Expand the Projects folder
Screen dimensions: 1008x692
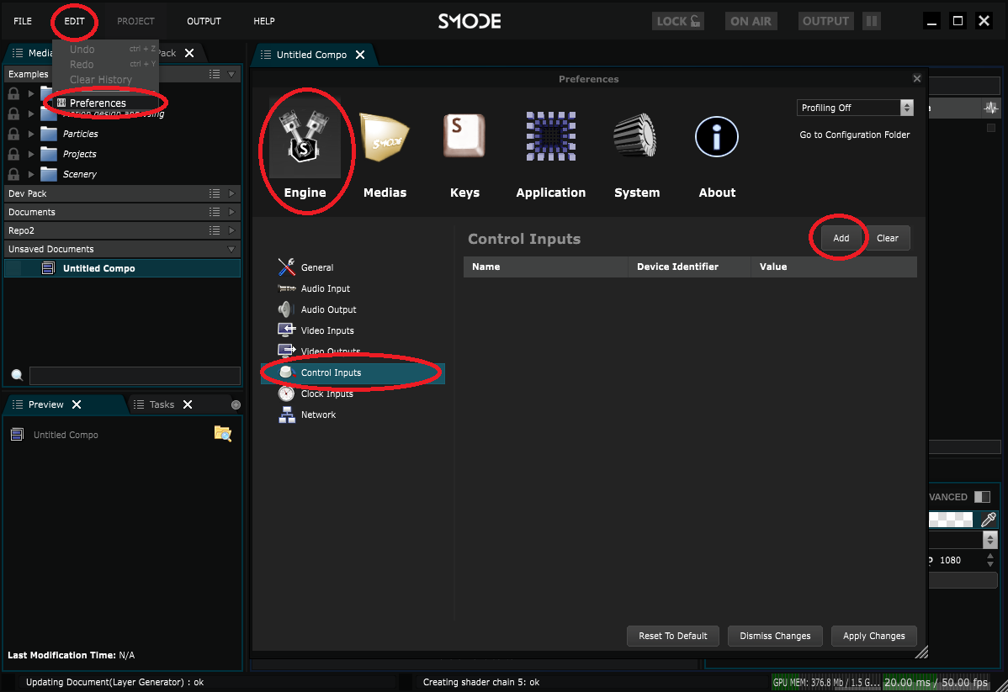(31, 154)
